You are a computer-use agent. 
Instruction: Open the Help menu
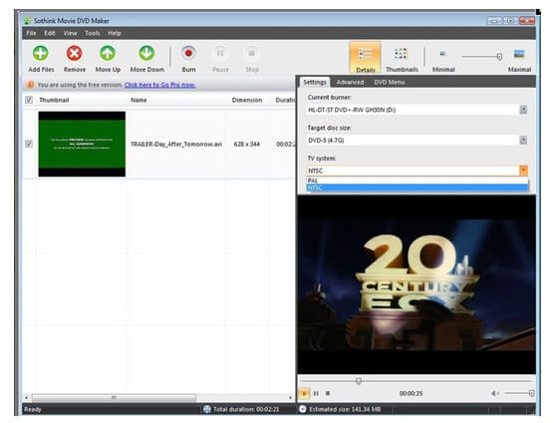pyautogui.click(x=115, y=33)
